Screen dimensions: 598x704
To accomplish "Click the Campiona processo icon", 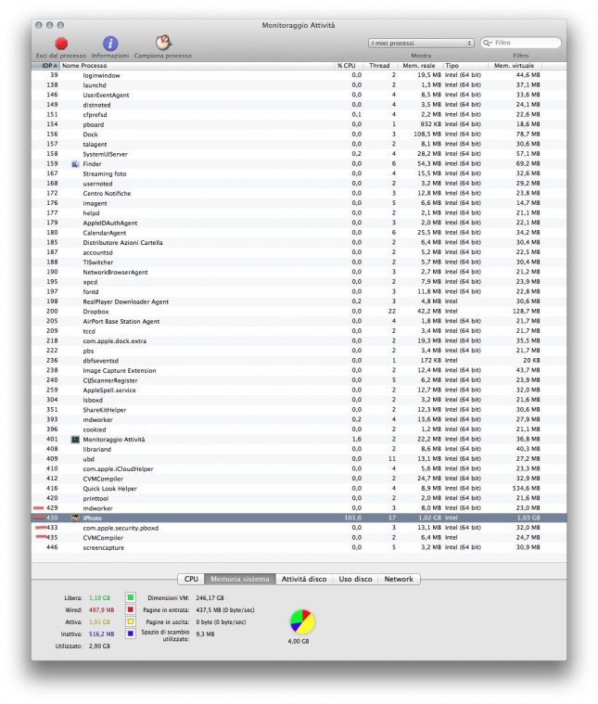I will [163, 43].
